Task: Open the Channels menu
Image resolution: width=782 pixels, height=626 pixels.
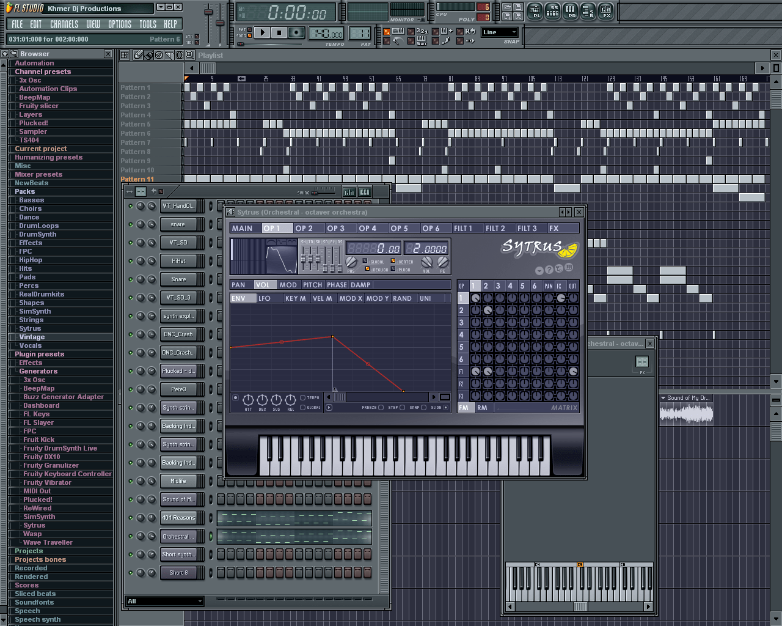Action: click(64, 24)
